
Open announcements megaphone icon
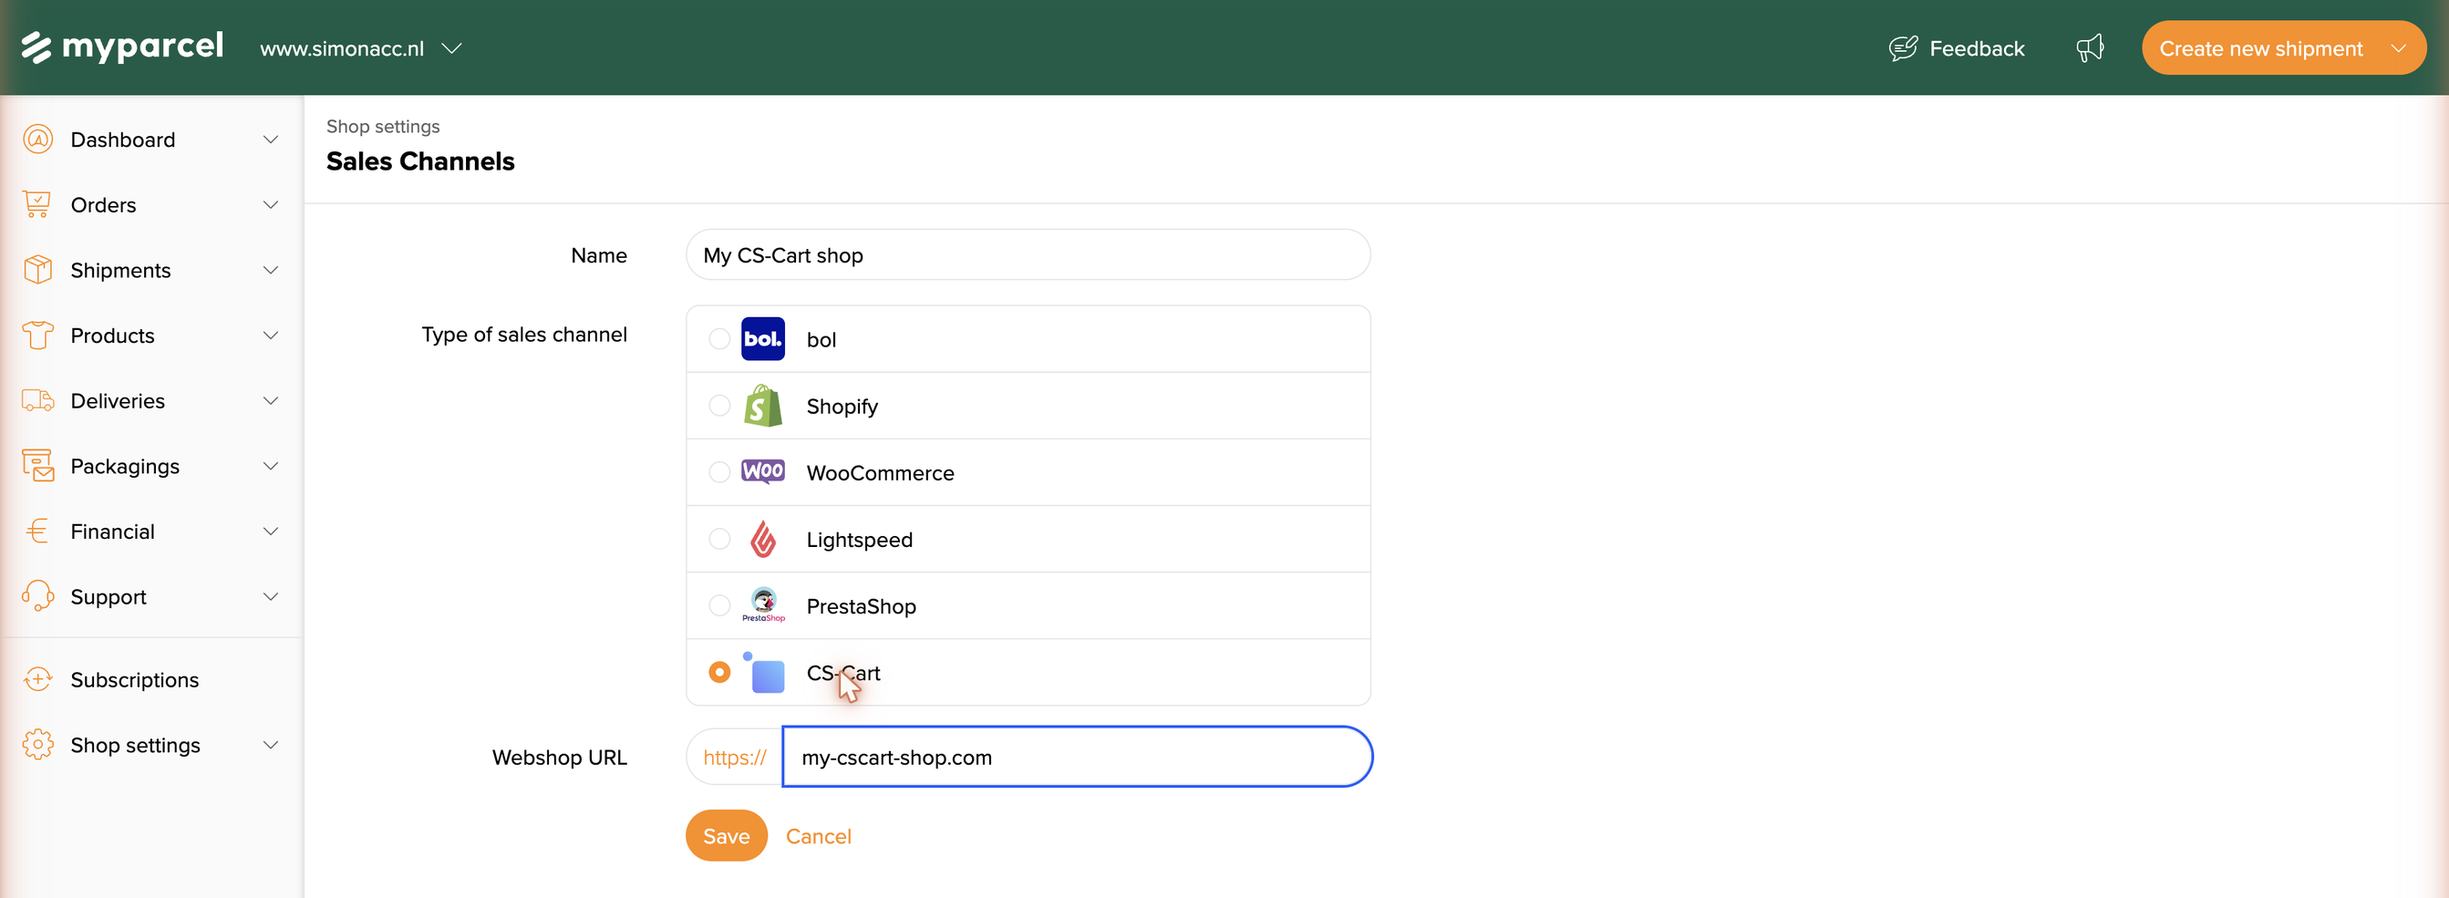pyautogui.click(x=2090, y=47)
